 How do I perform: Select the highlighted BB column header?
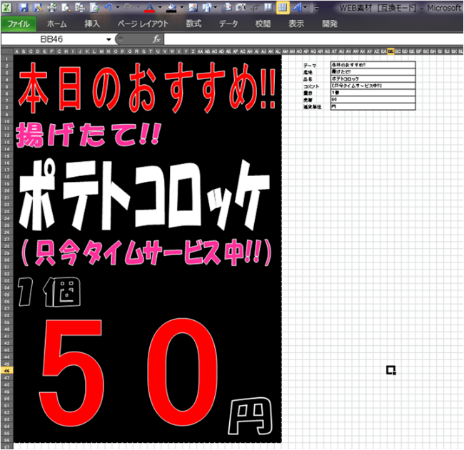pos(390,51)
